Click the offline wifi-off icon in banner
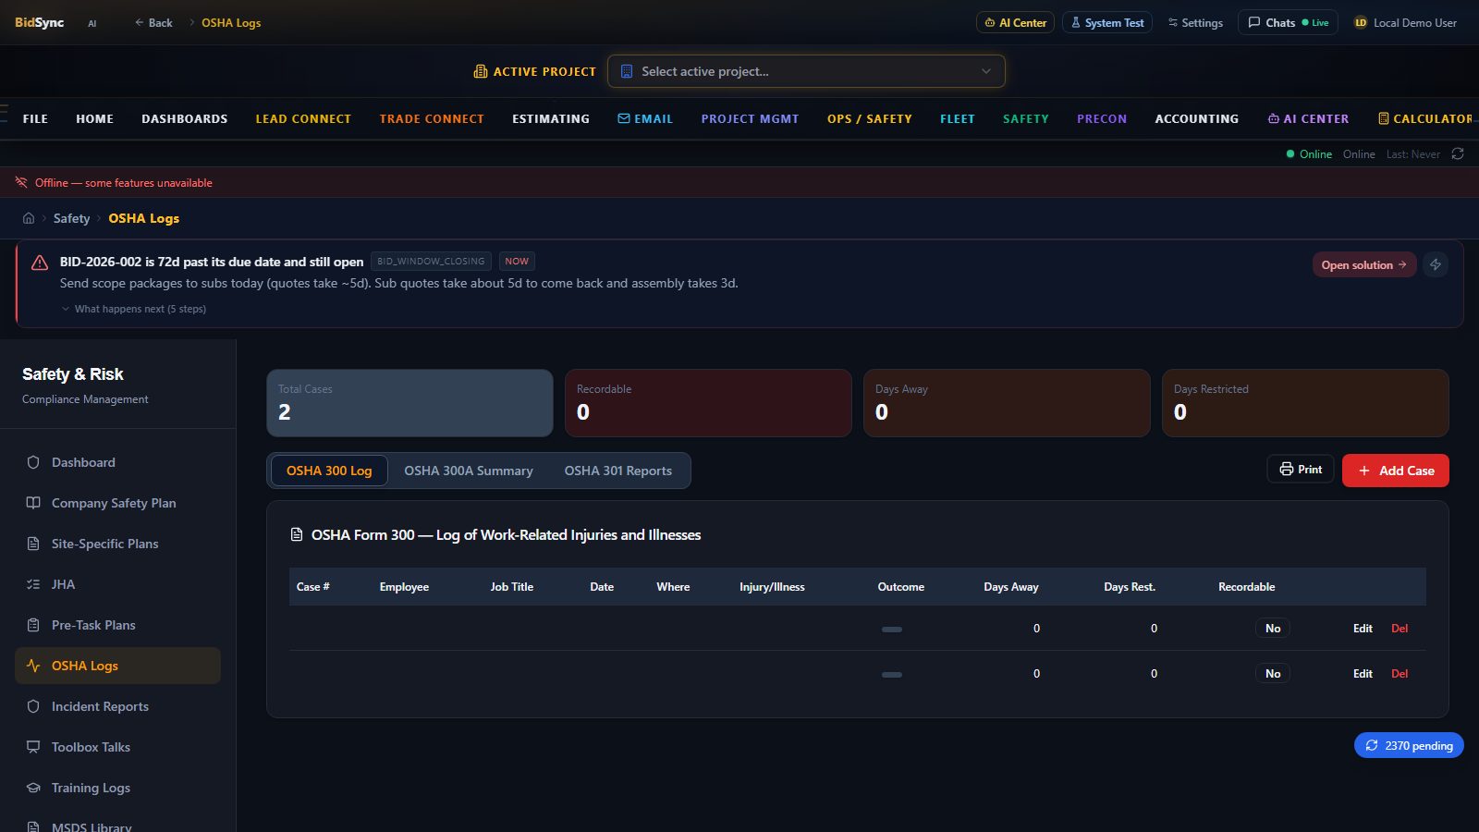This screenshot has width=1479, height=832. point(21,182)
